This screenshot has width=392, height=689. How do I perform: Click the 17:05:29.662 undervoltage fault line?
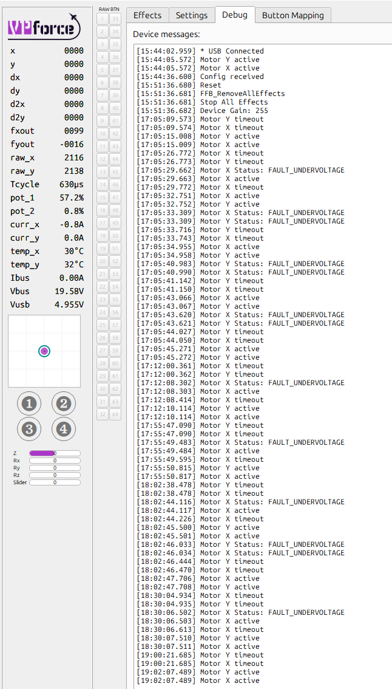tap(240, 170)
